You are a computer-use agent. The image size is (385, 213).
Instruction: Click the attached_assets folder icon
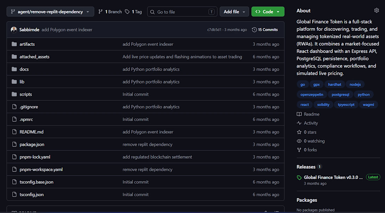pos(14,57)
